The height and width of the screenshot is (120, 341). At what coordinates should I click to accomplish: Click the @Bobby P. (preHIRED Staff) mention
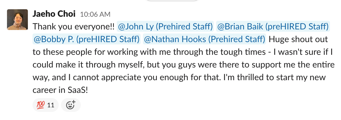pos(87,39)
